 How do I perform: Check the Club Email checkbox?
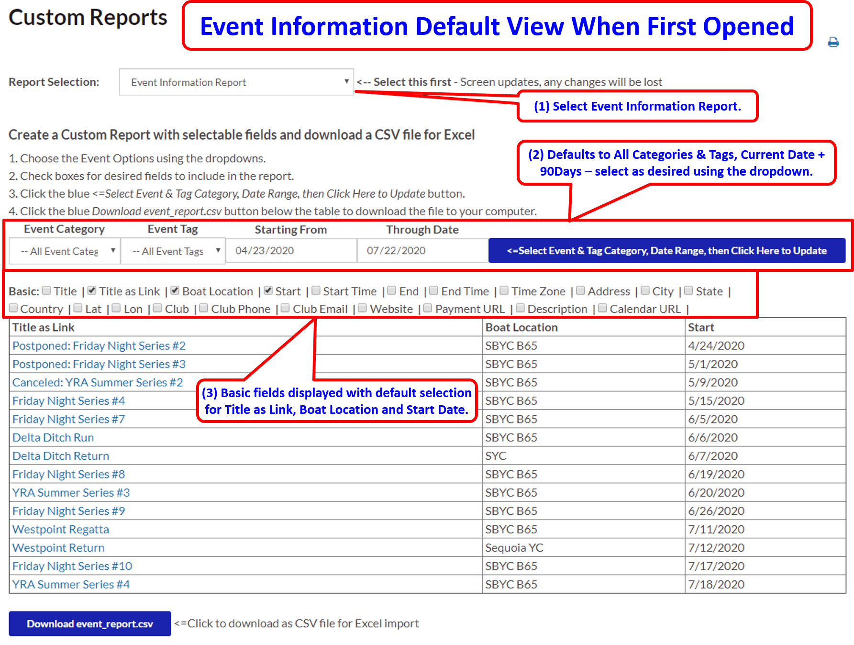(285, 308)
